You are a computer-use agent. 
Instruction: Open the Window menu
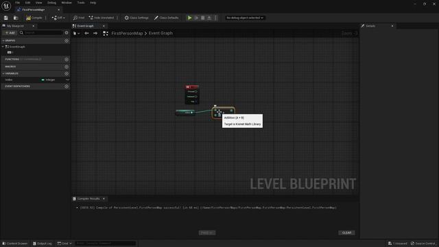[67, 3]
